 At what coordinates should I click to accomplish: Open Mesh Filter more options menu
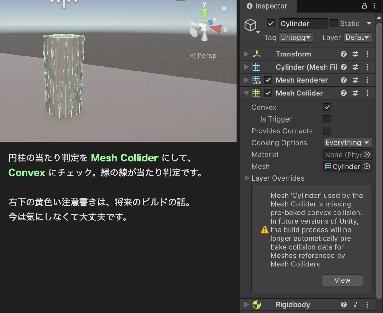367,67
